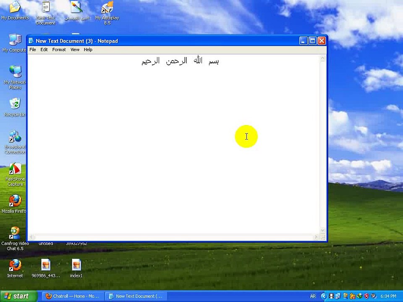Open the Windows start menu

pos(18,296)
